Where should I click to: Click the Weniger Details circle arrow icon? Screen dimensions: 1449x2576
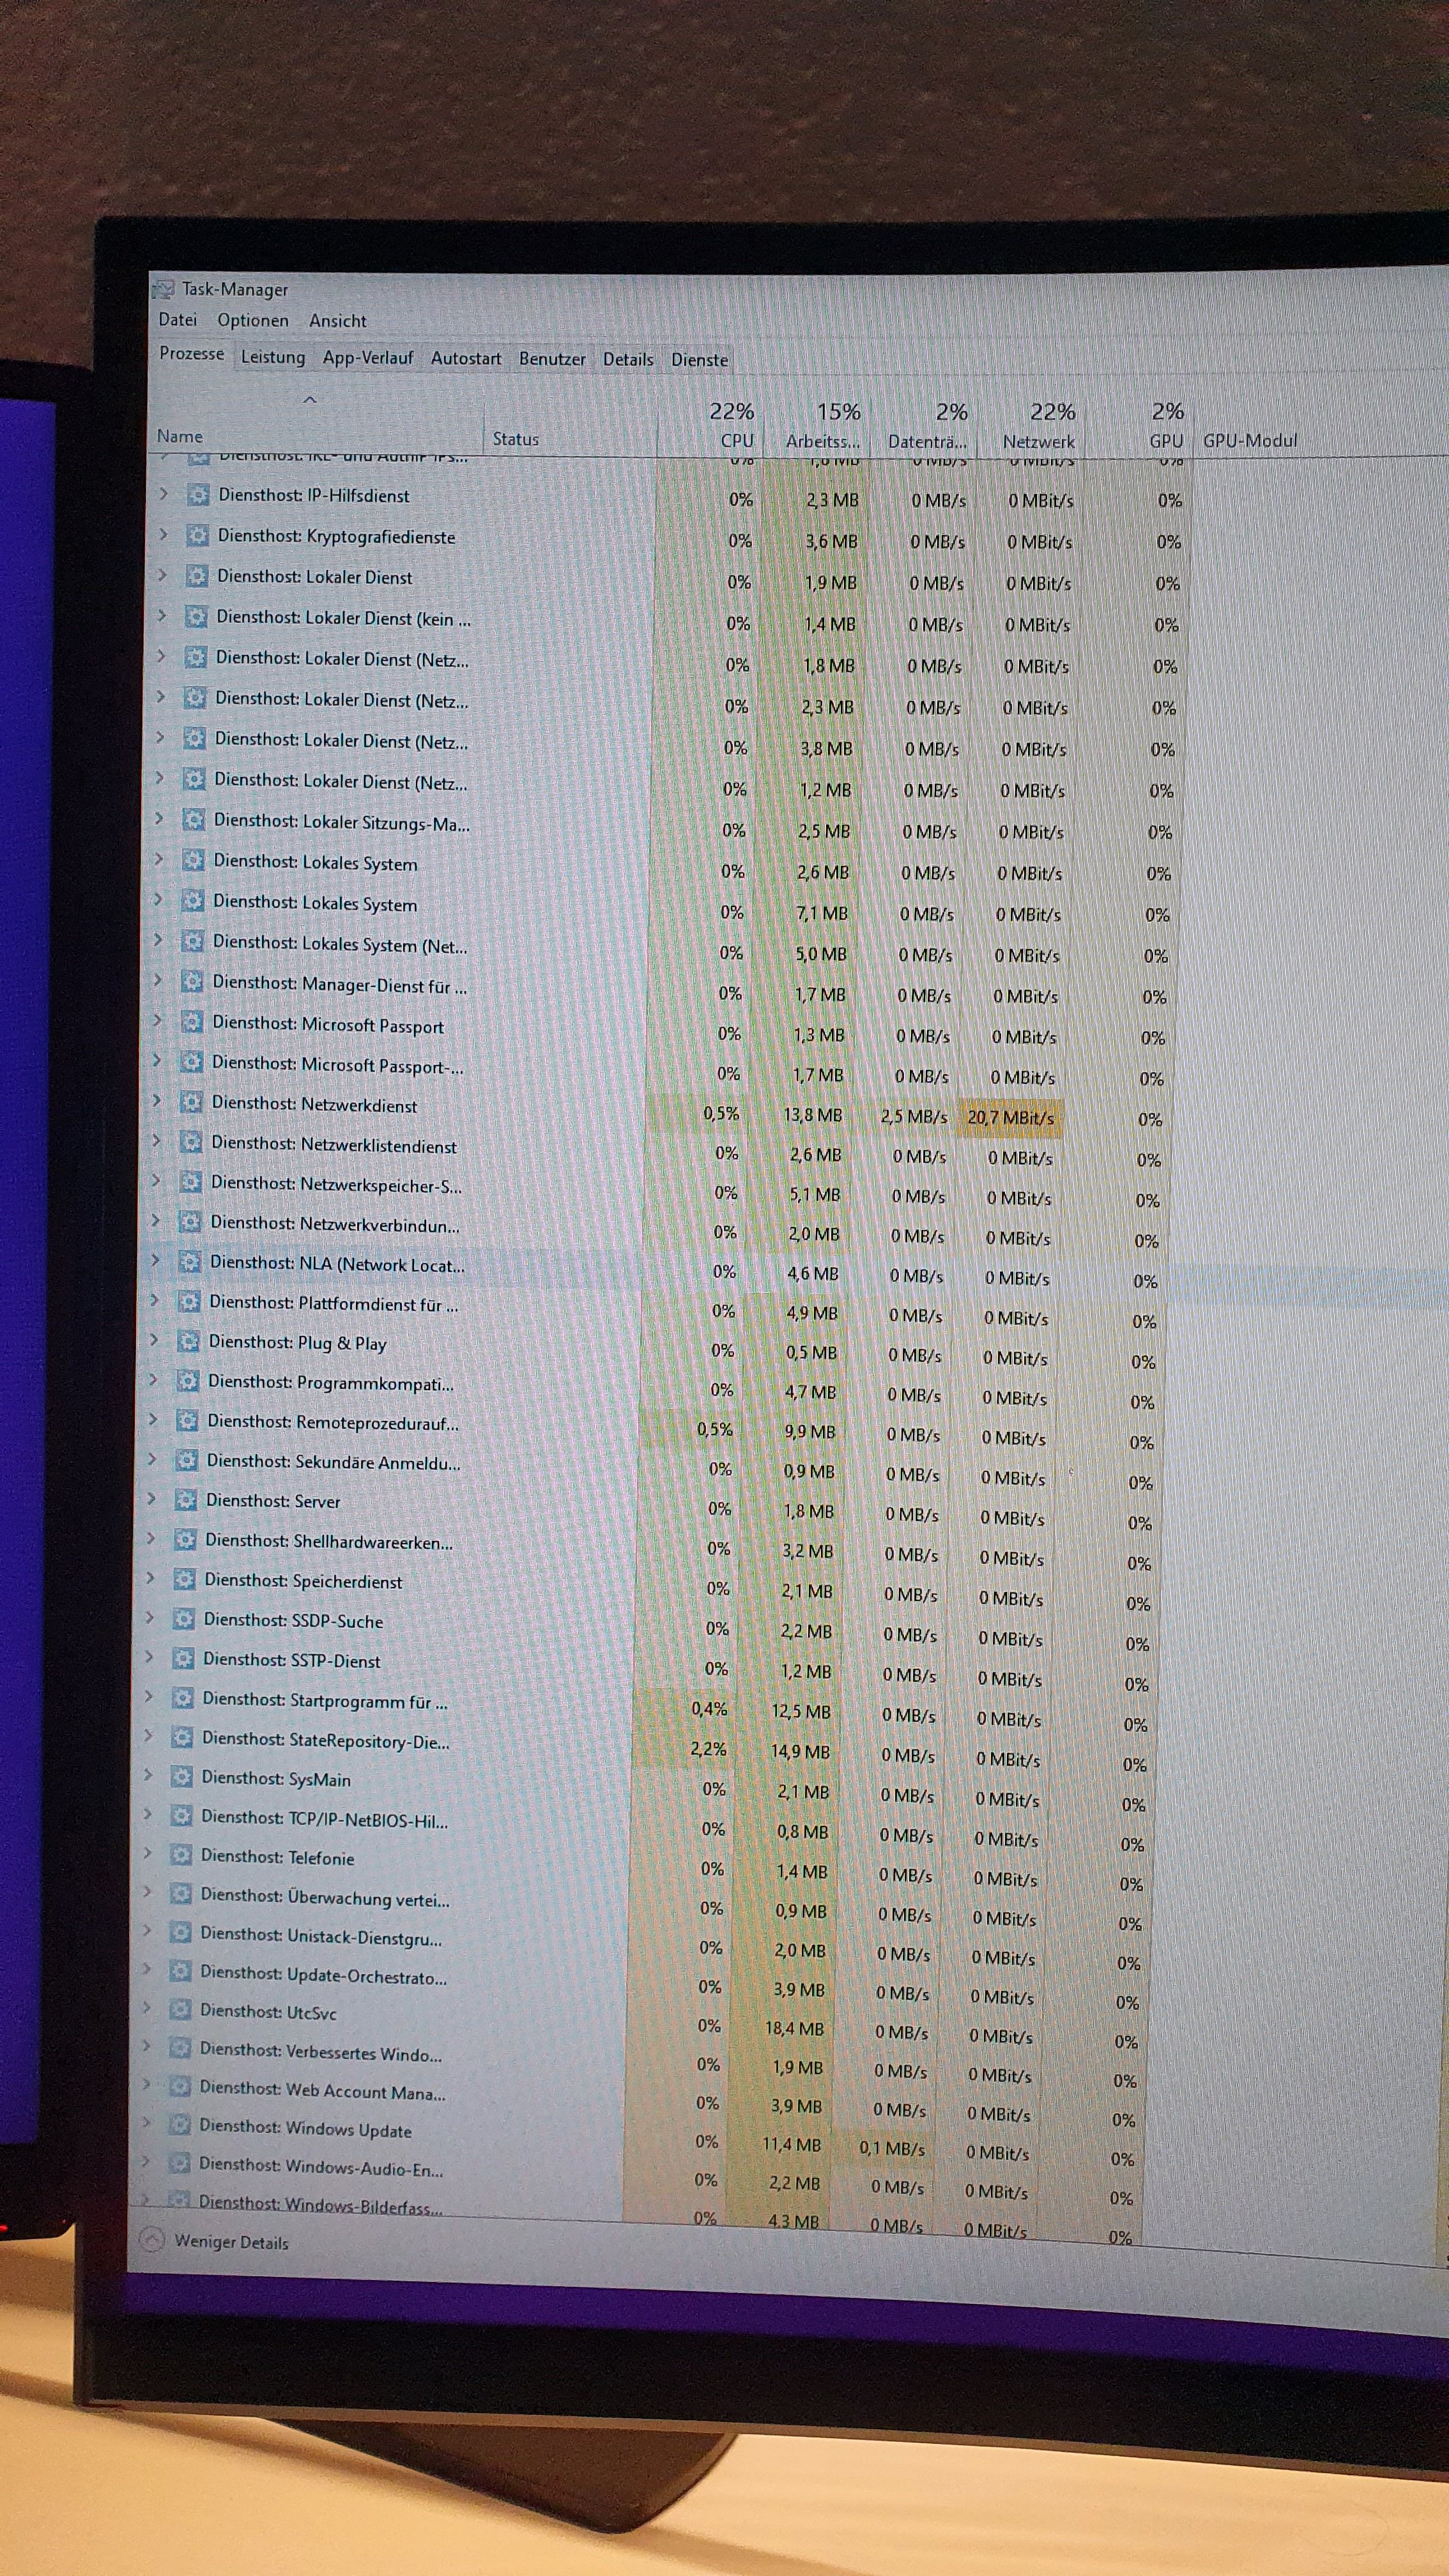click(x=152, y=2240)
